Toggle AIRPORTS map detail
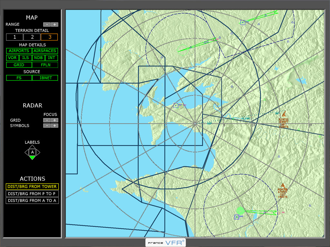This screenshot has height=247, width=330. 19,50
